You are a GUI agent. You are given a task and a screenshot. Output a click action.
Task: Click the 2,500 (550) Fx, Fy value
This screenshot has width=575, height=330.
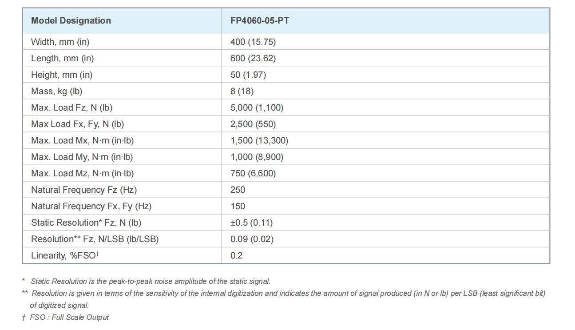253,124
